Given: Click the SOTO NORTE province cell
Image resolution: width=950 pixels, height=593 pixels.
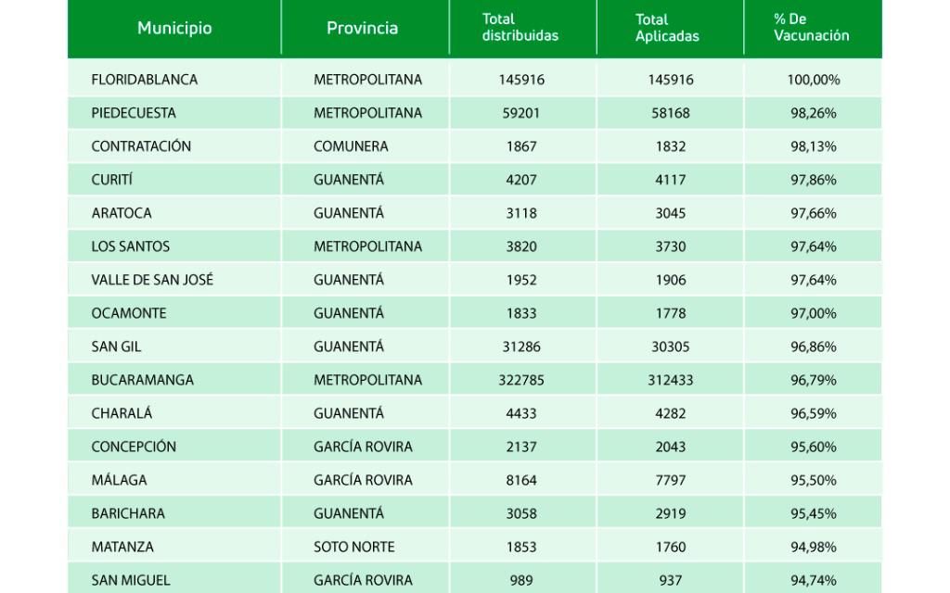Looking at the screenshot, I should click(x=353, y=547).
